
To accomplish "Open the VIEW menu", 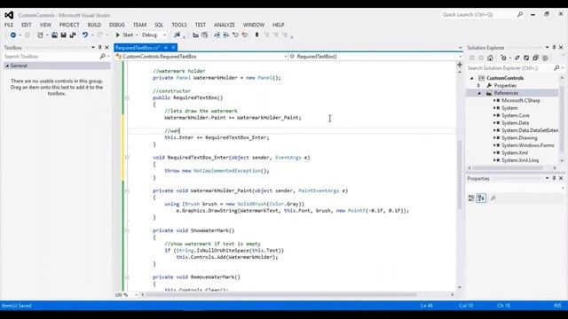I will click(45, 25).
